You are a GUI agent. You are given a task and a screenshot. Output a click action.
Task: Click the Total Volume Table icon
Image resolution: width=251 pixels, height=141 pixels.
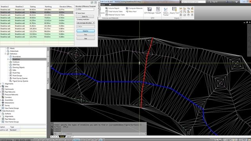point(107,11)
